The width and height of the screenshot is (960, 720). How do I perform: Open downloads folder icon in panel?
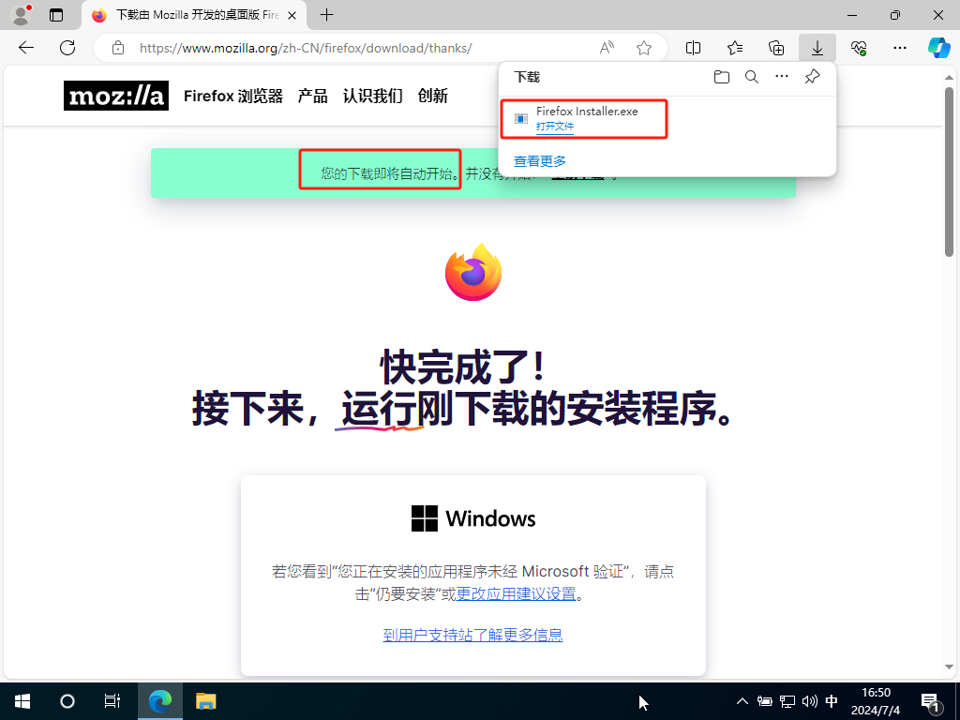click(x=722, y=77)
